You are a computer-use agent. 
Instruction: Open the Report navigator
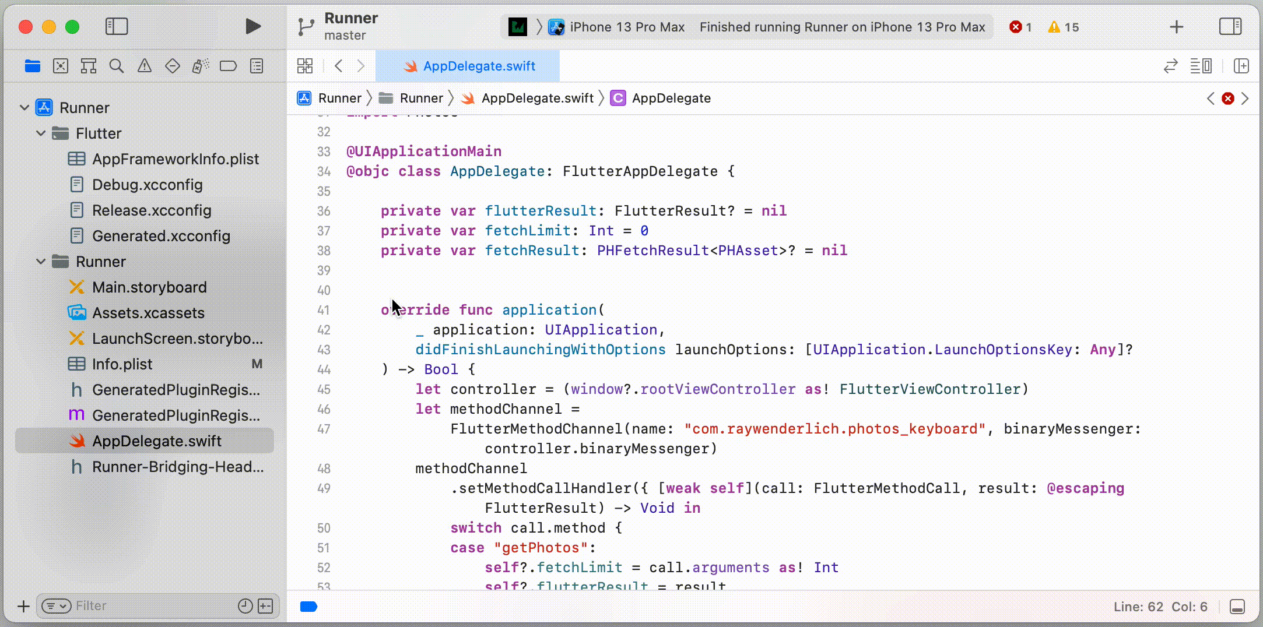pos(257,65)
